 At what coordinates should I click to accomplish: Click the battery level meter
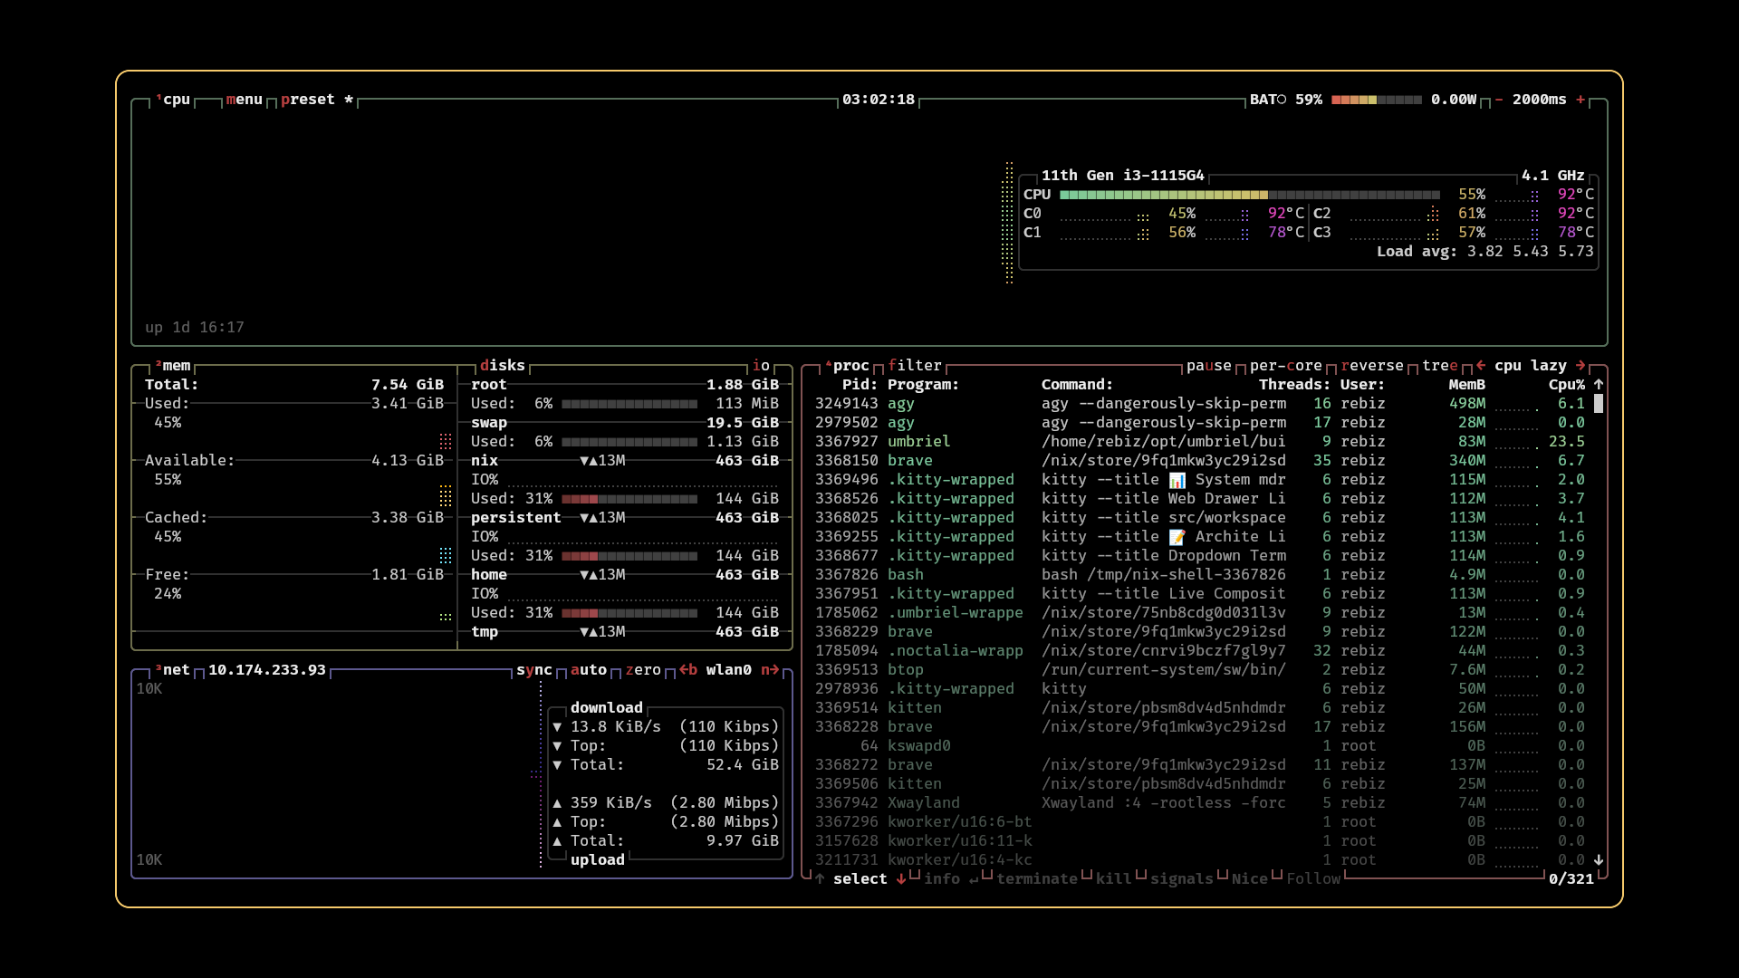point(1377,100)
